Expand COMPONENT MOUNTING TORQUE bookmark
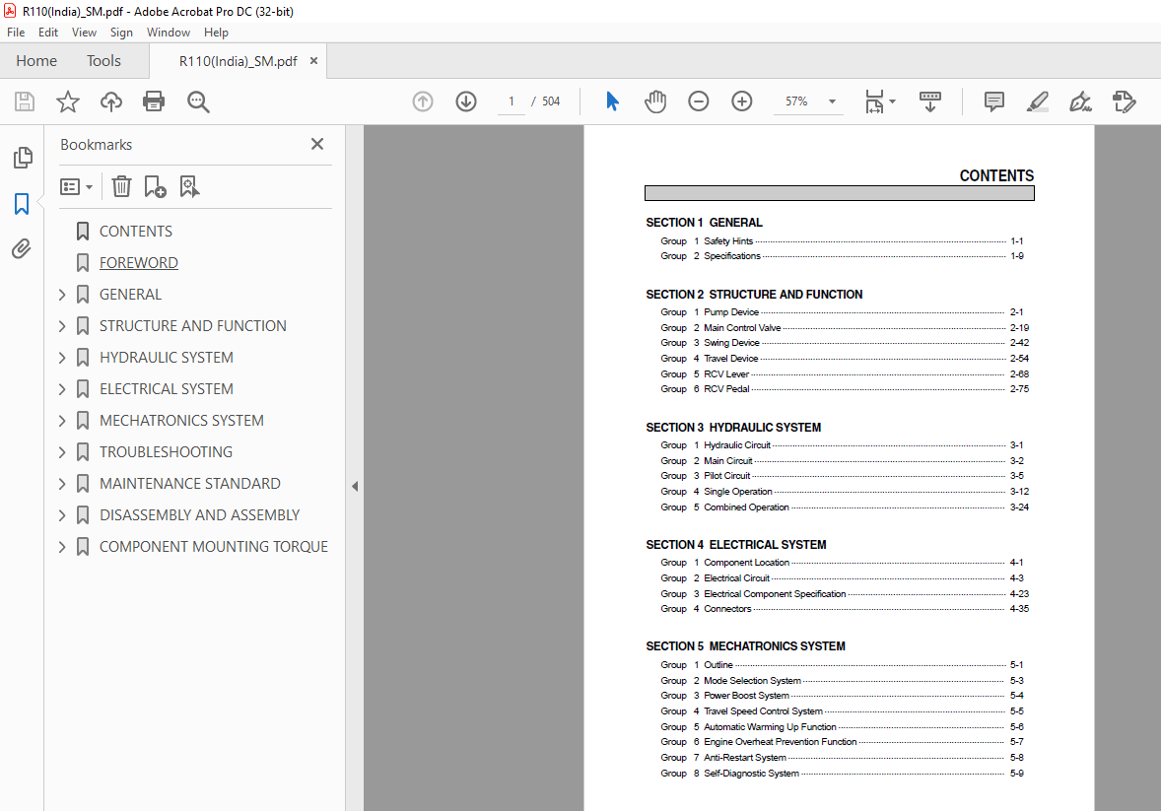The image size is (1161, 811). coord(62,547)
